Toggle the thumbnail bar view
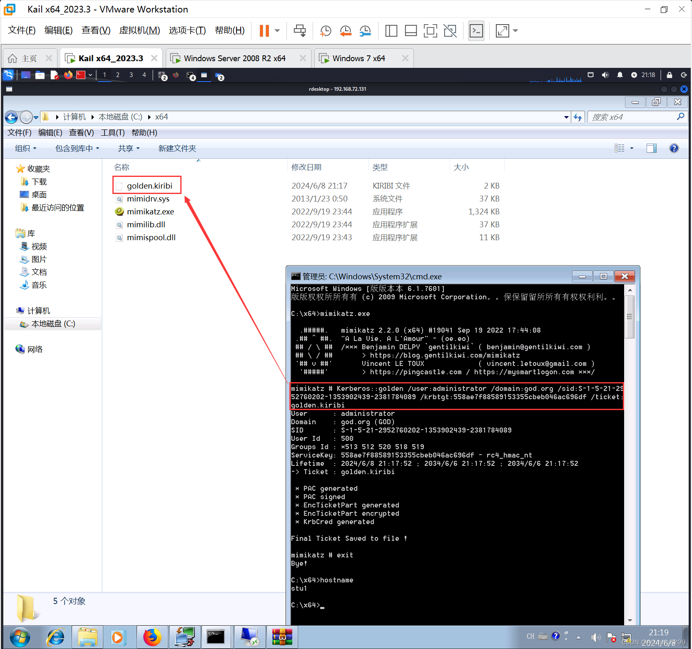 pos(411,30)
